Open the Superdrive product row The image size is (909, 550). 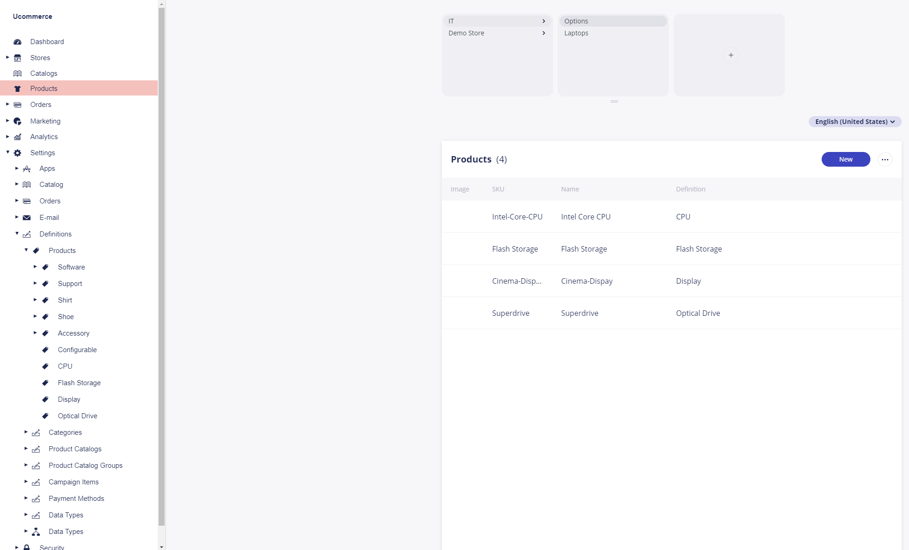[671, 313]
